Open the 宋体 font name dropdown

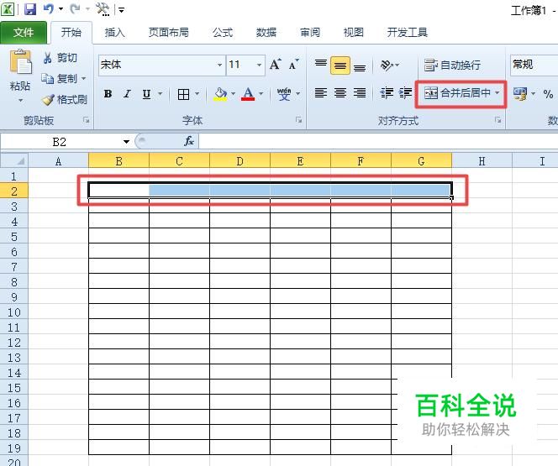(x=219, y=65)
